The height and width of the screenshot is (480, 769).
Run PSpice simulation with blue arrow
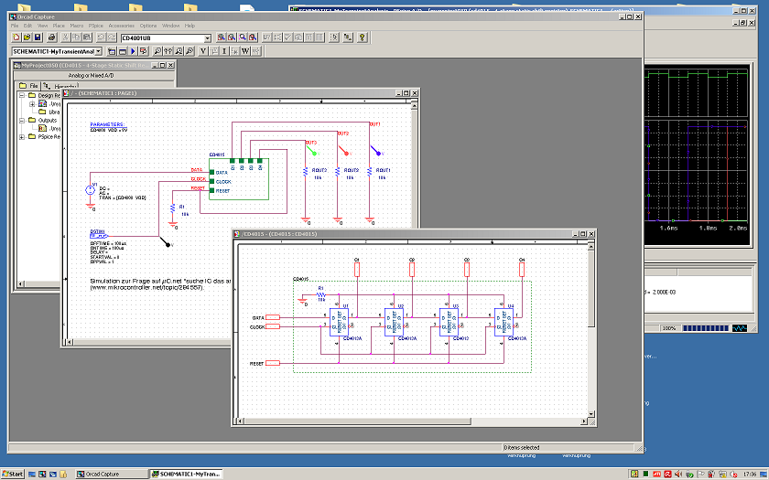133,51
